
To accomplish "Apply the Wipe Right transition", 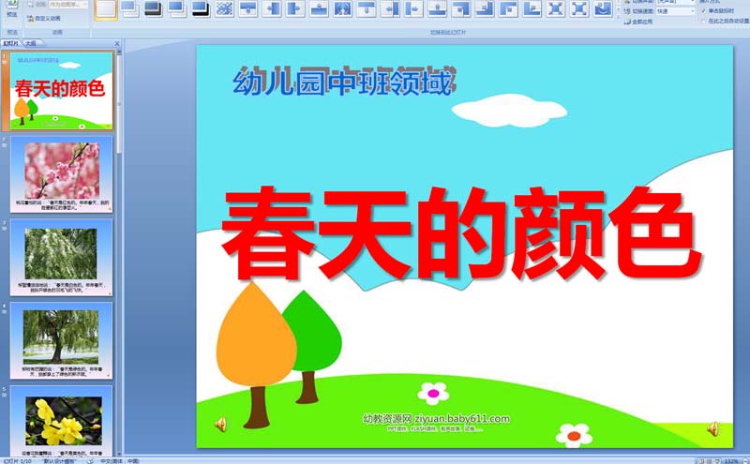I will (x=295, y=8).
